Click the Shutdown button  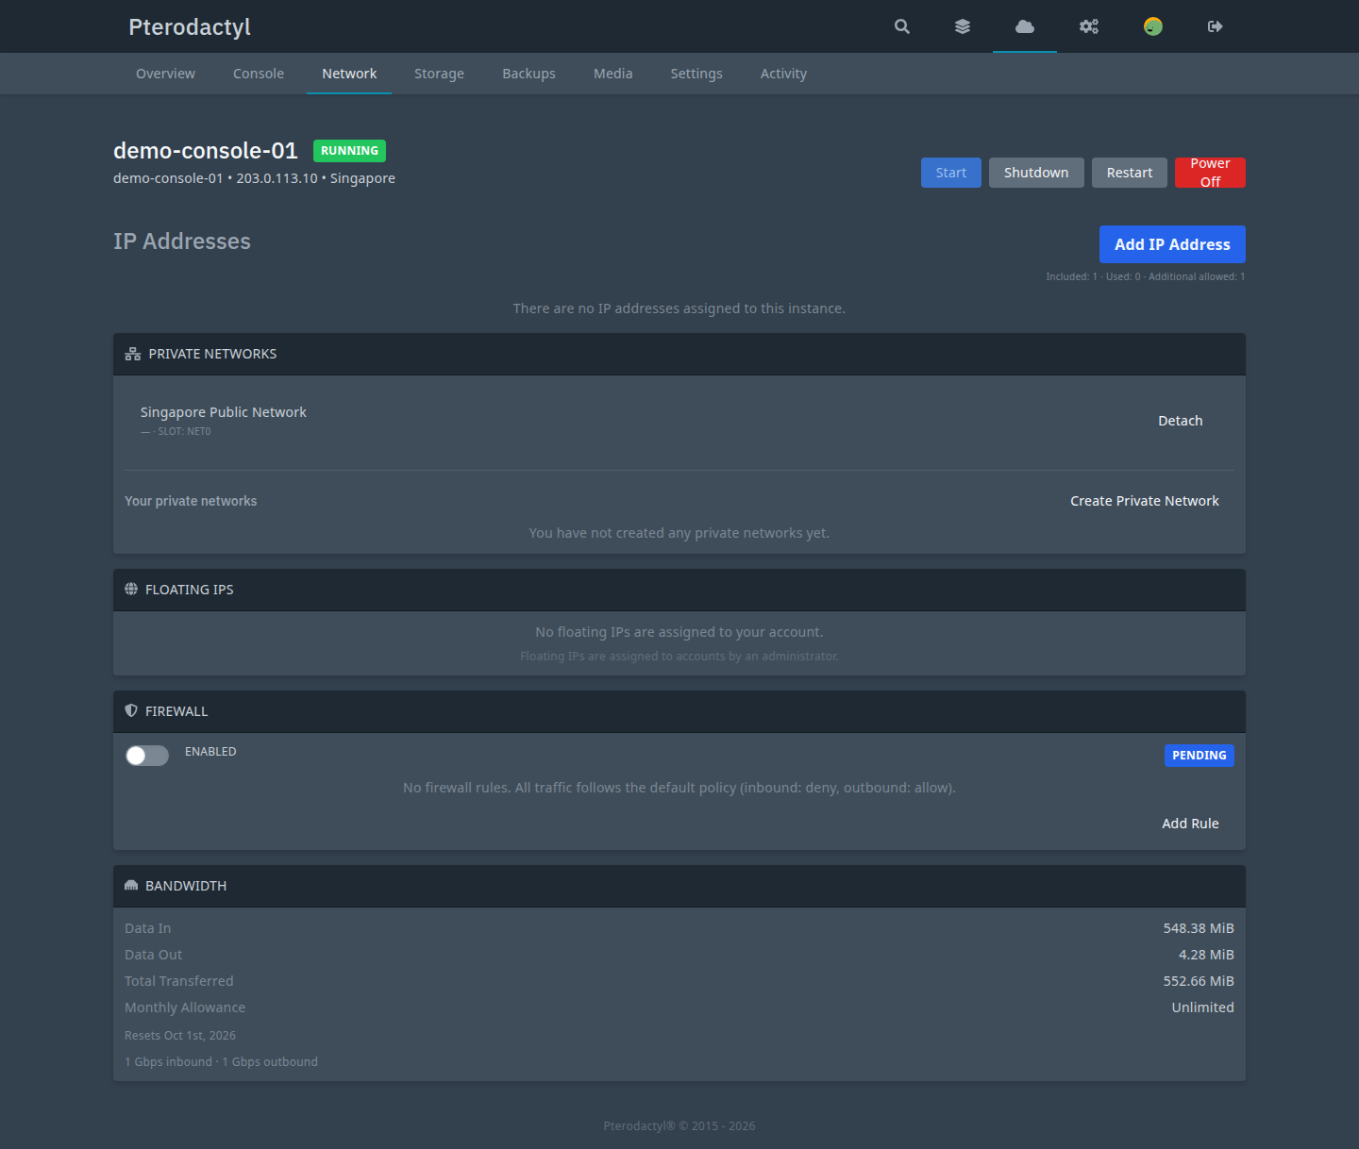1036,173
